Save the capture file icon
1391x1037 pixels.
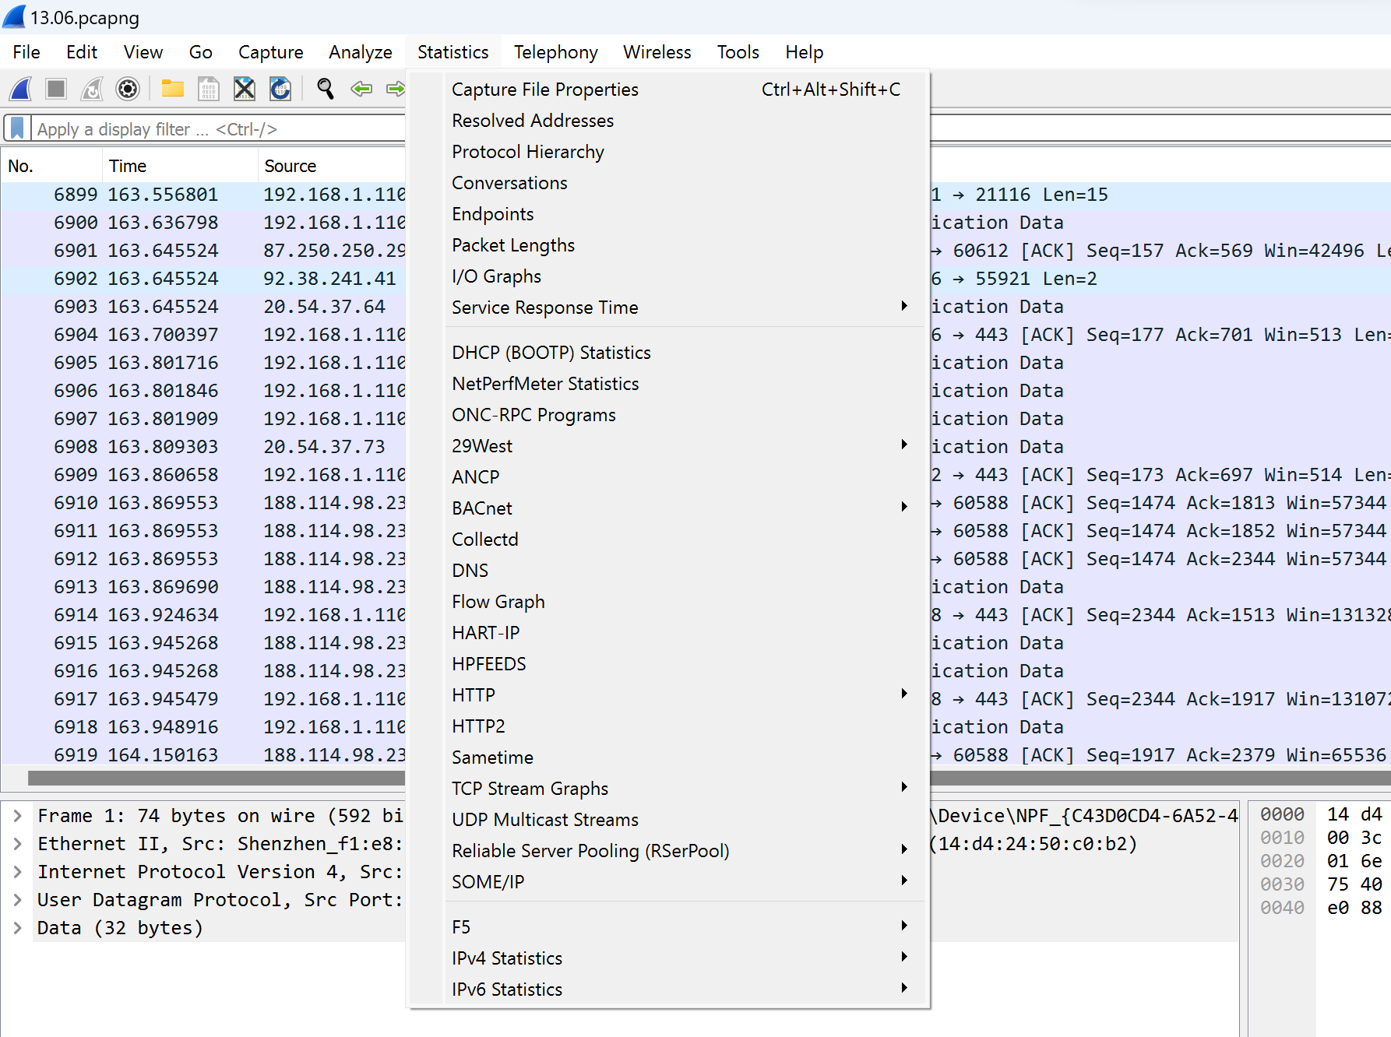(209, 89)
